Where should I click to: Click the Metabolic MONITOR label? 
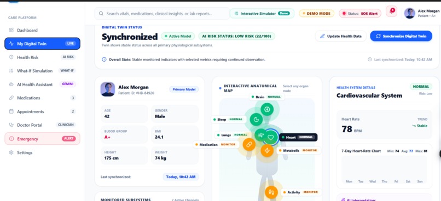[299, 150]
